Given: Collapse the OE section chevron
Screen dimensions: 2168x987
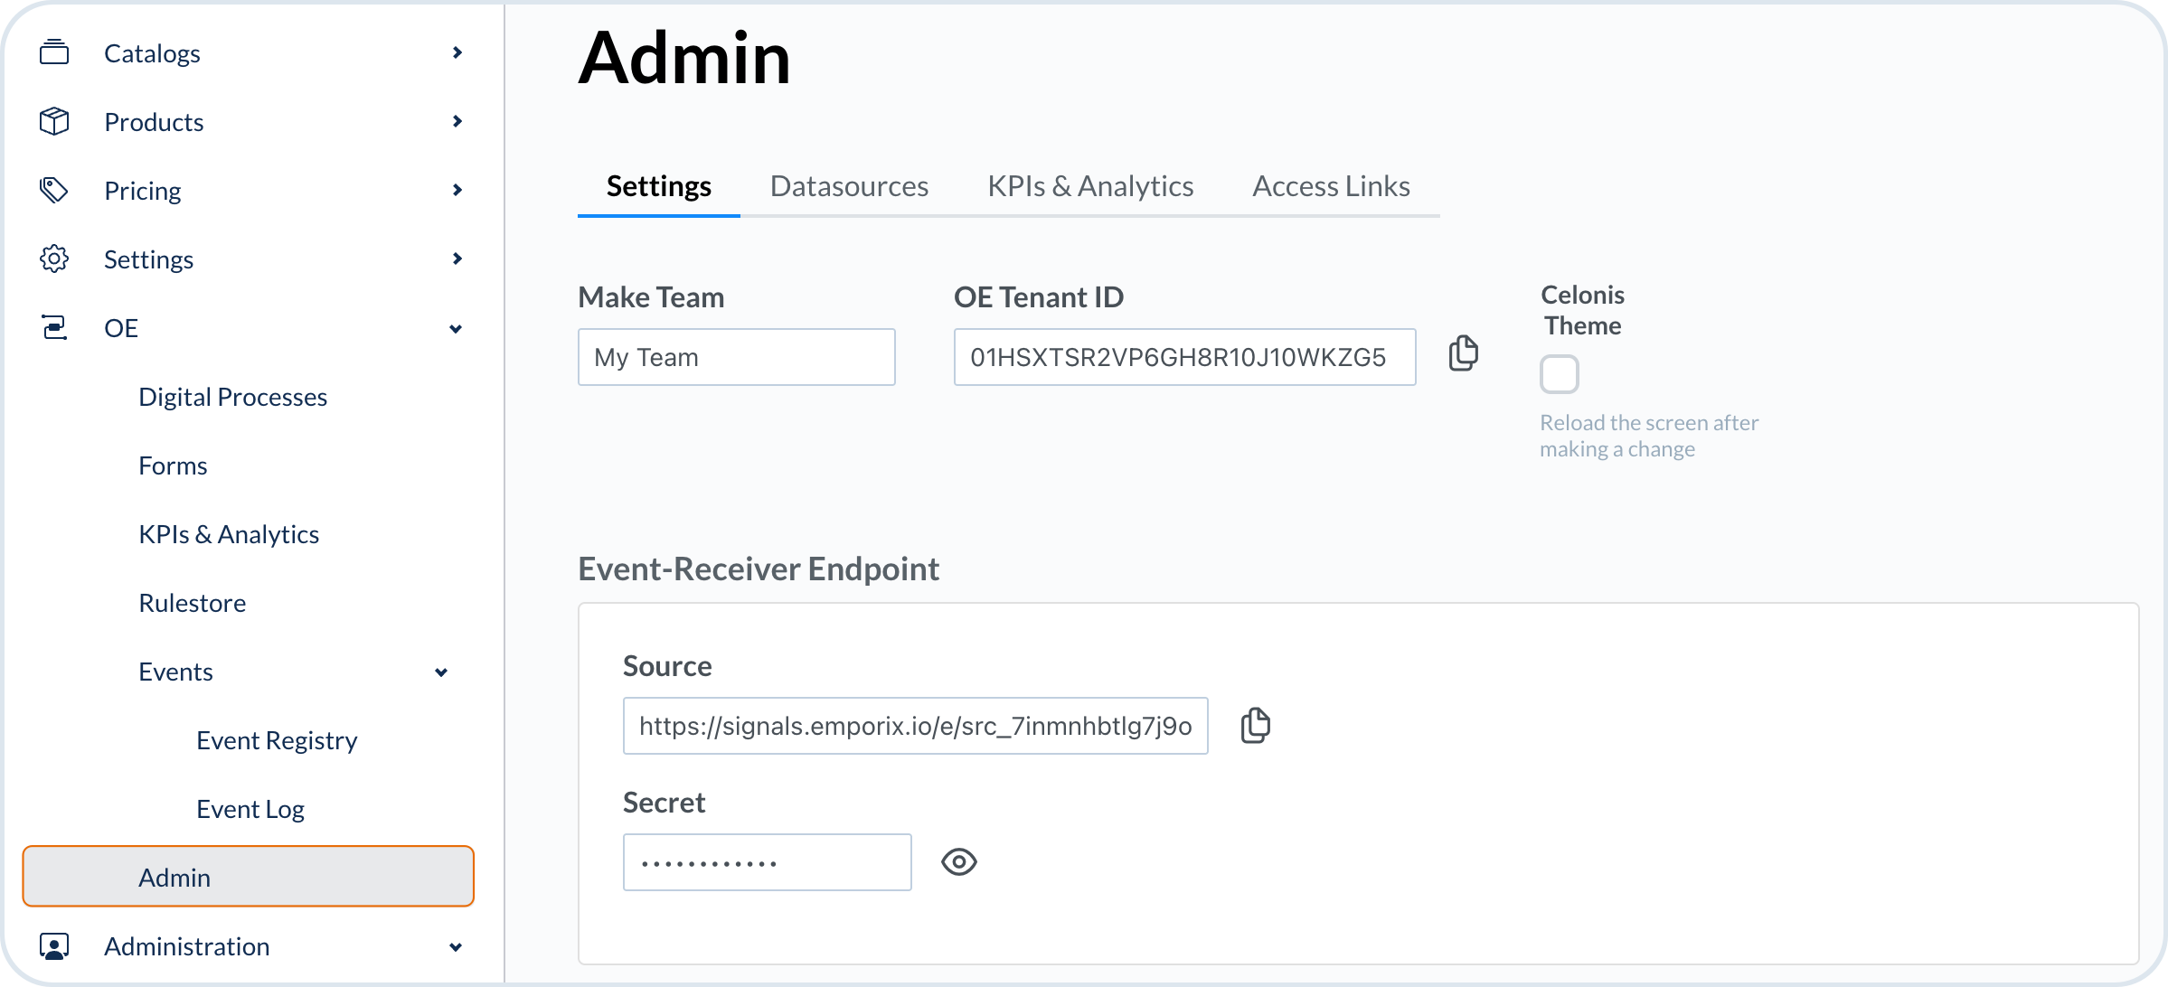Looking at the screenshot, I should tap(456, 328).
